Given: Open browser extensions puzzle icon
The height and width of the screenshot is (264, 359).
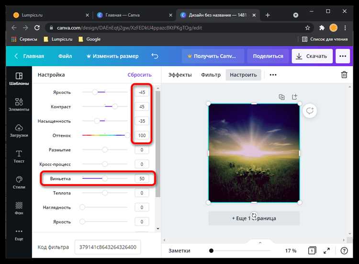Looking at the screenshot, I should (x=322, y=28).
